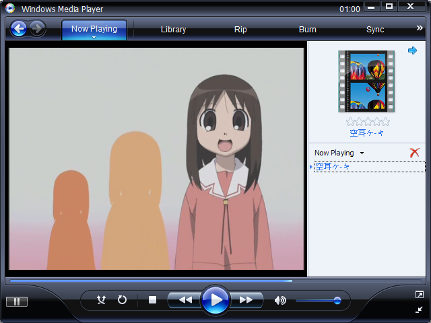
Task: Close the Windows Media Player window
Action: [411, 7]
